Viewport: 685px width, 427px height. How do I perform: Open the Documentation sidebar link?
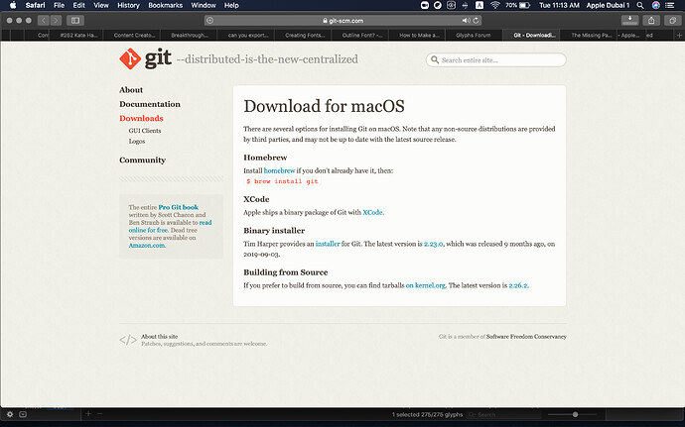pos(150,104)
